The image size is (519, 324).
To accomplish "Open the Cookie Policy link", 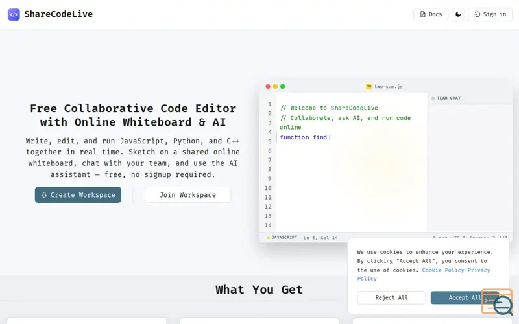I will point(443,270).
